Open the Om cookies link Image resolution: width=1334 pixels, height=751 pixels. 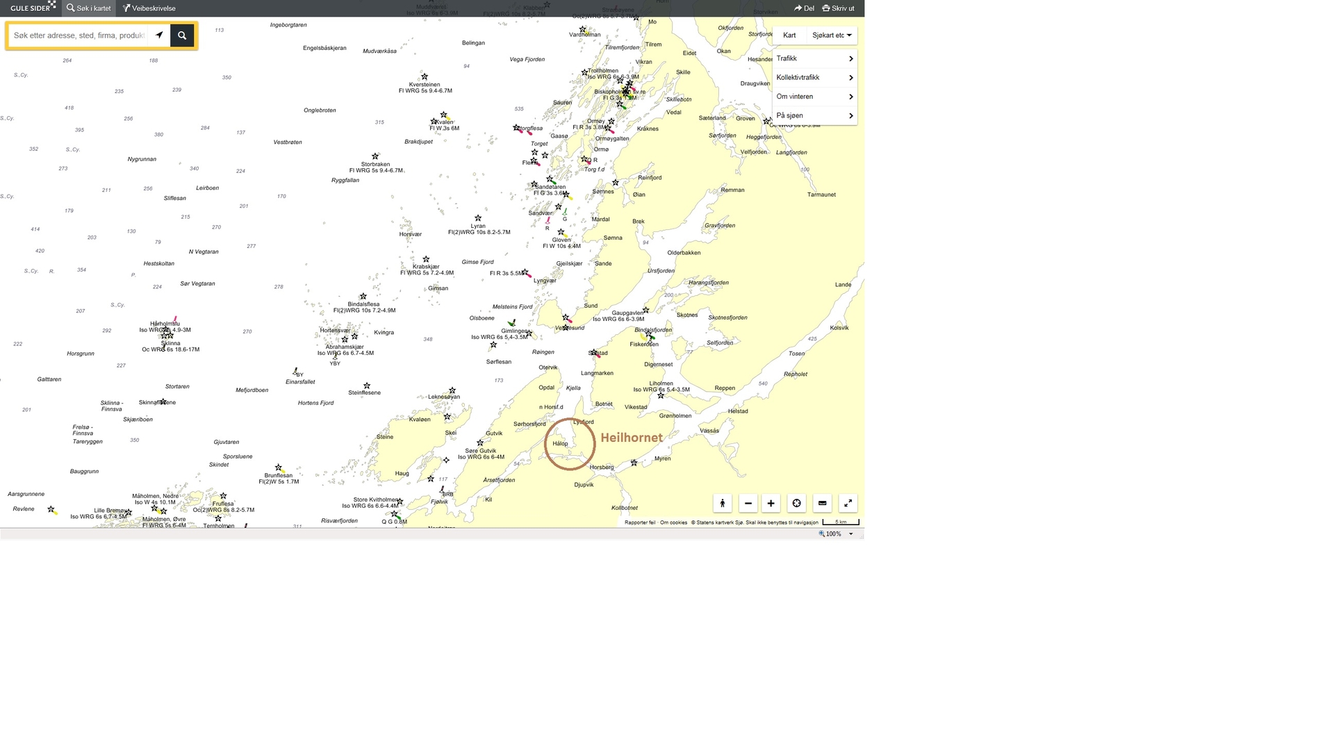point(673,522)
